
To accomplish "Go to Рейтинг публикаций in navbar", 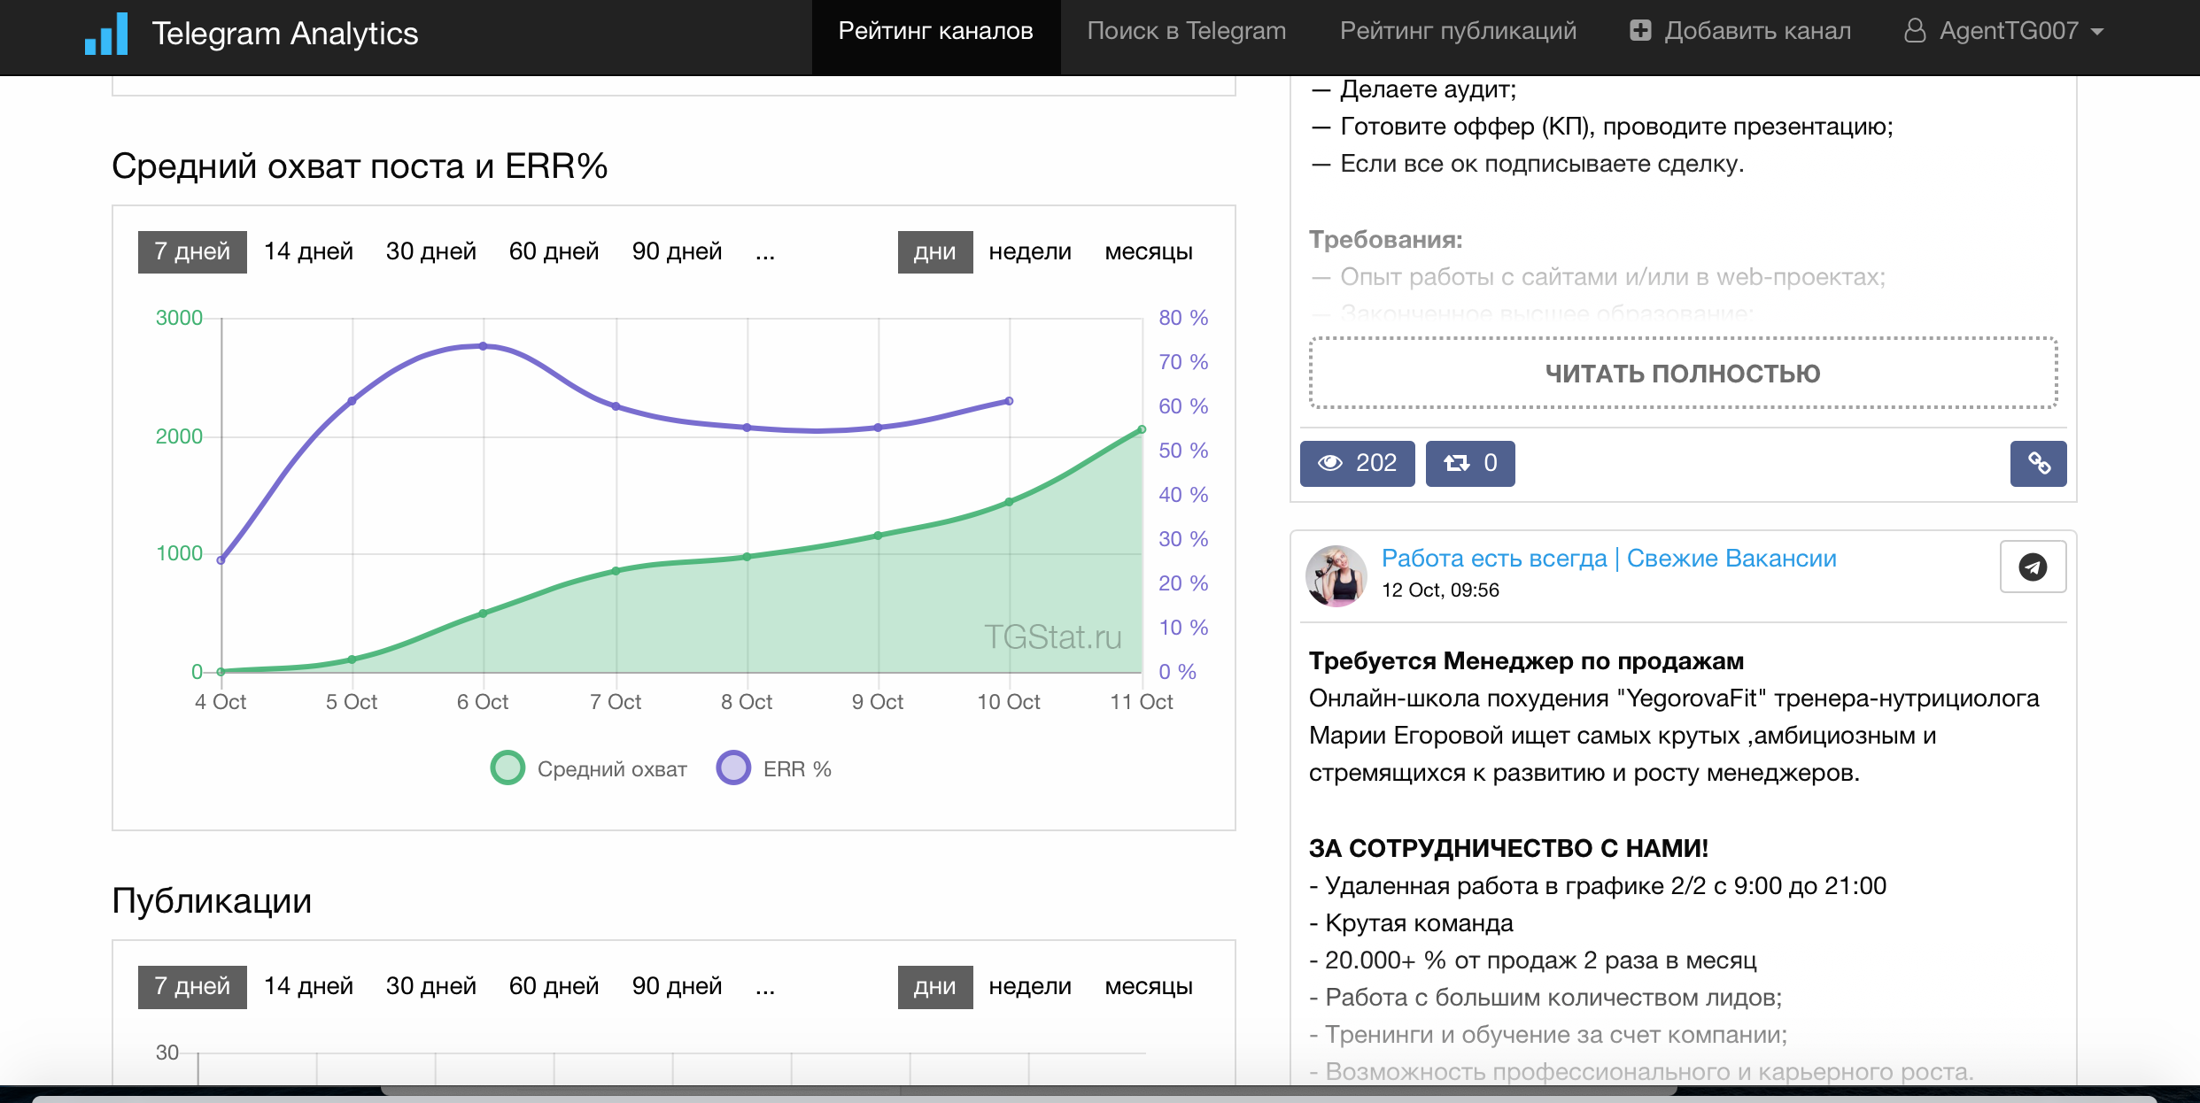I will [x=1458, y=31].
